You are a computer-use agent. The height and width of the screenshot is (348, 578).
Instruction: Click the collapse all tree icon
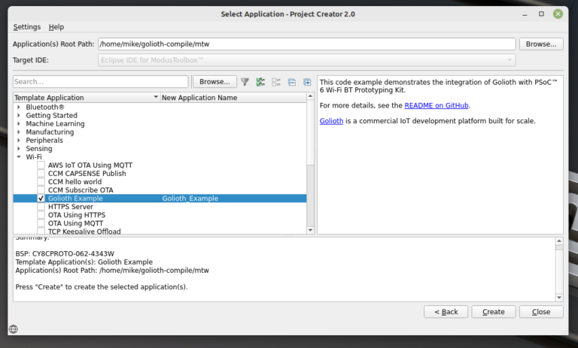pos(291,82)
